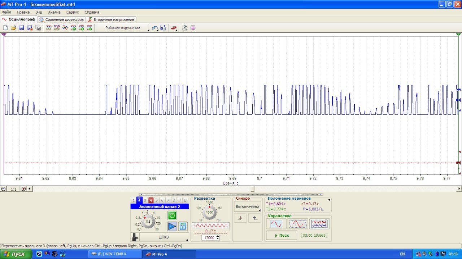This screenshot has height=259, width=462.
Task: Select rising edge trigger icon
Action: pos(240,218)
